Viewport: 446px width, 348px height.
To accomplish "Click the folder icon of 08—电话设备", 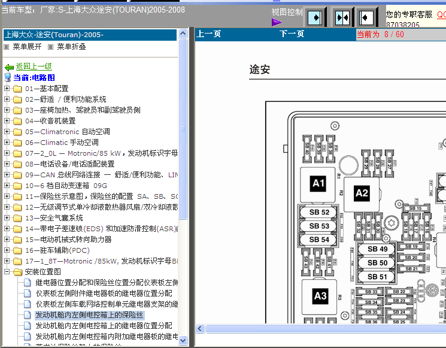I will point(17,164).
